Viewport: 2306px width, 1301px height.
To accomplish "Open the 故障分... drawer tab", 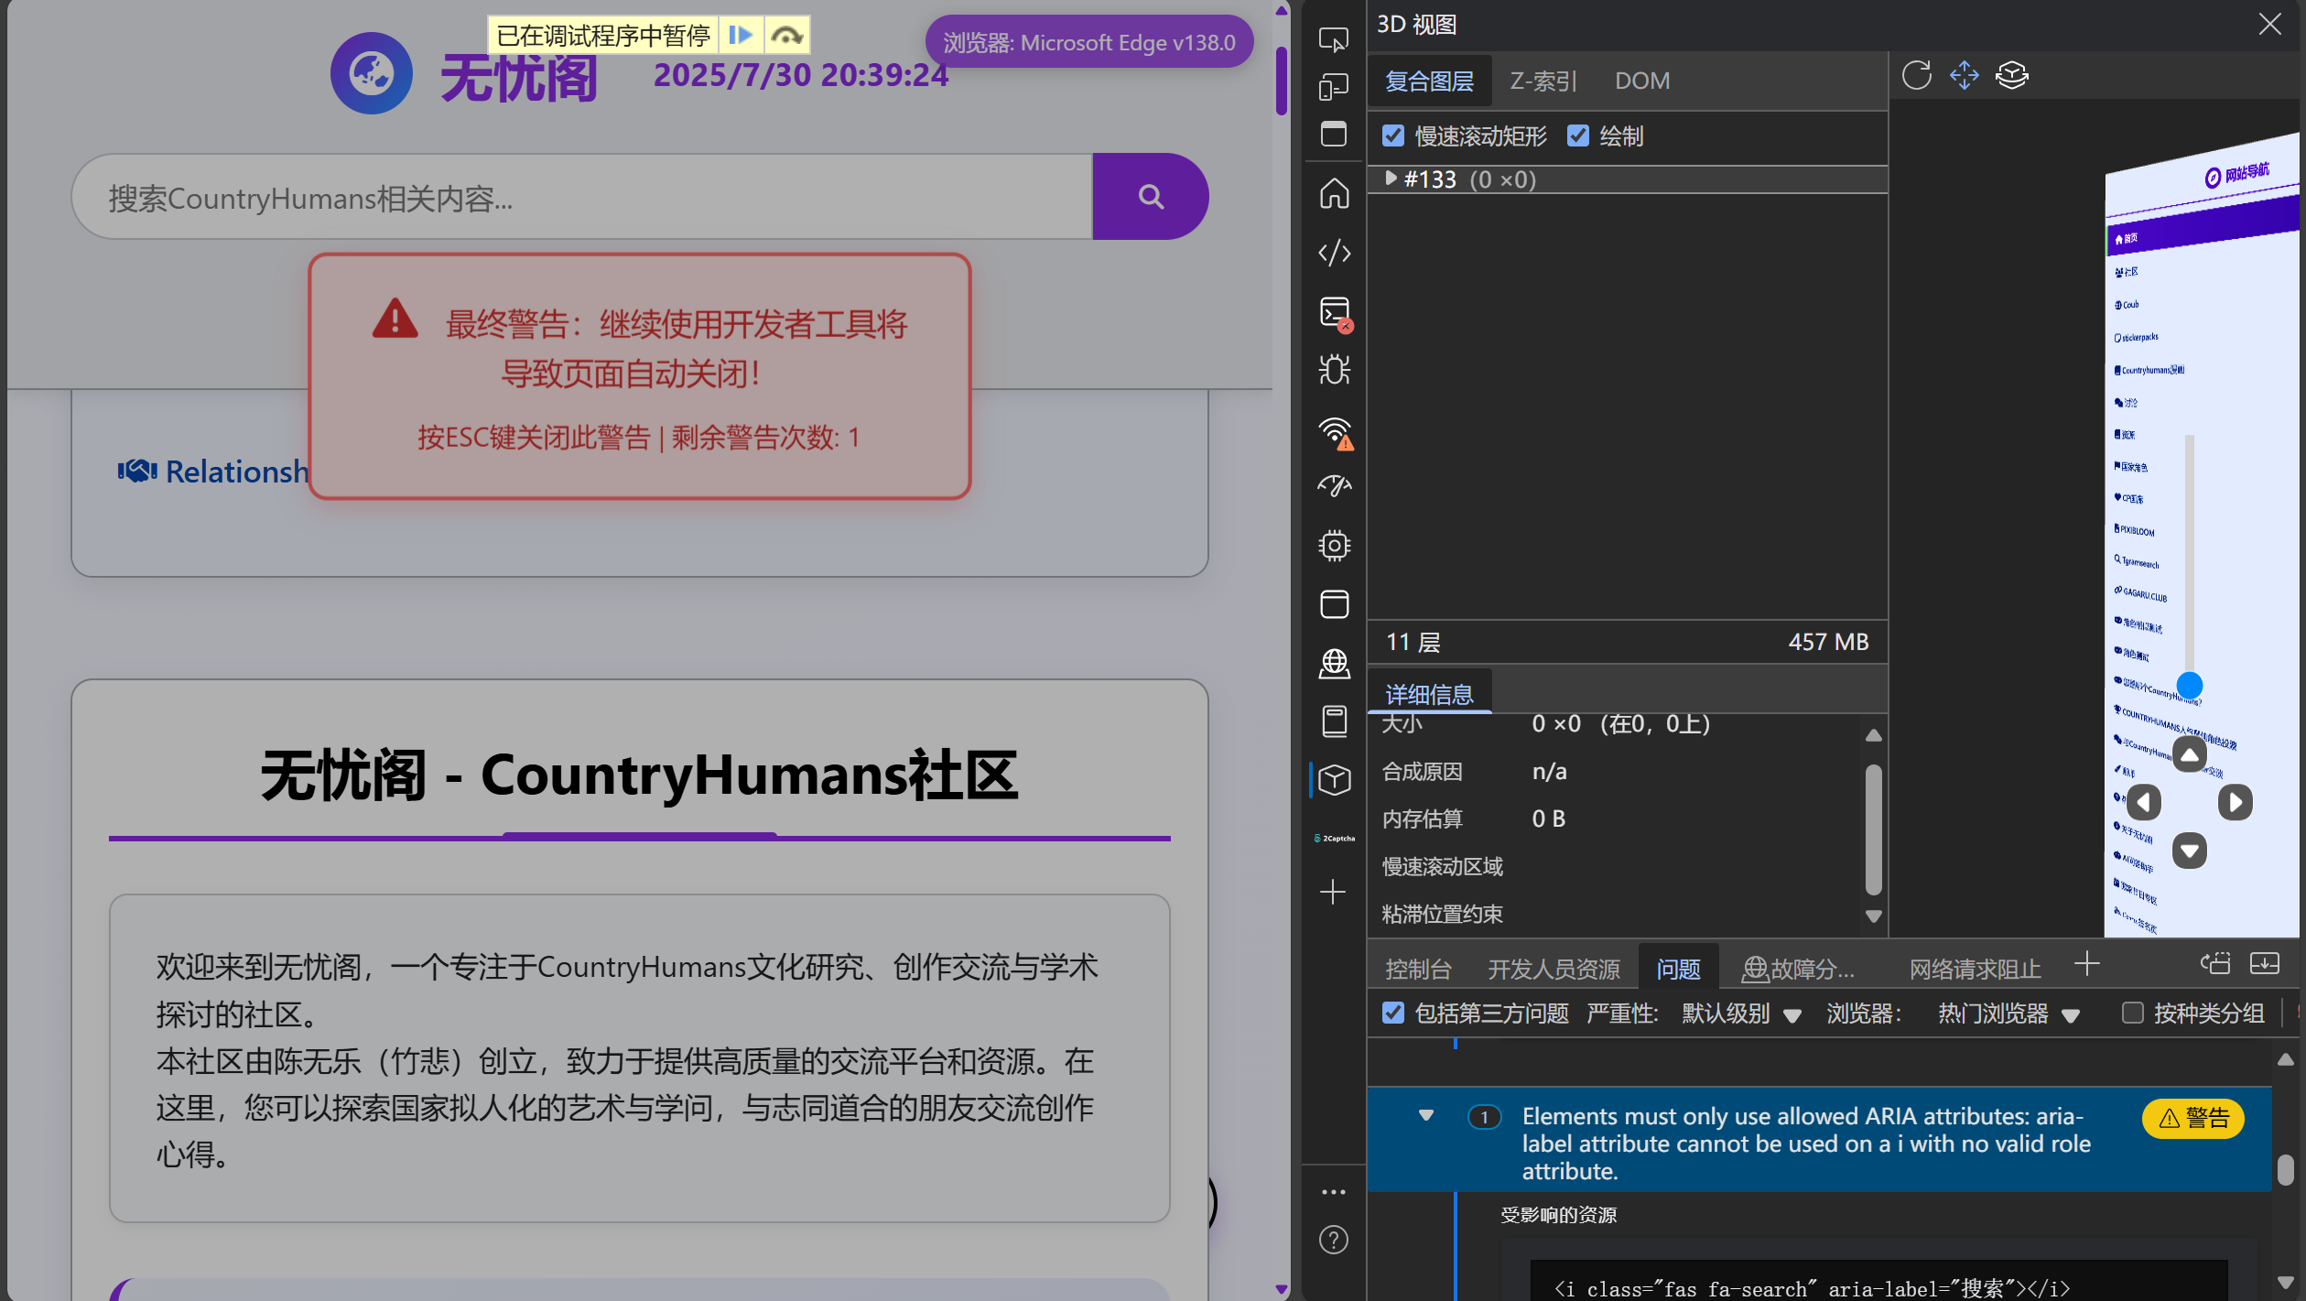I will point(1798,969).
